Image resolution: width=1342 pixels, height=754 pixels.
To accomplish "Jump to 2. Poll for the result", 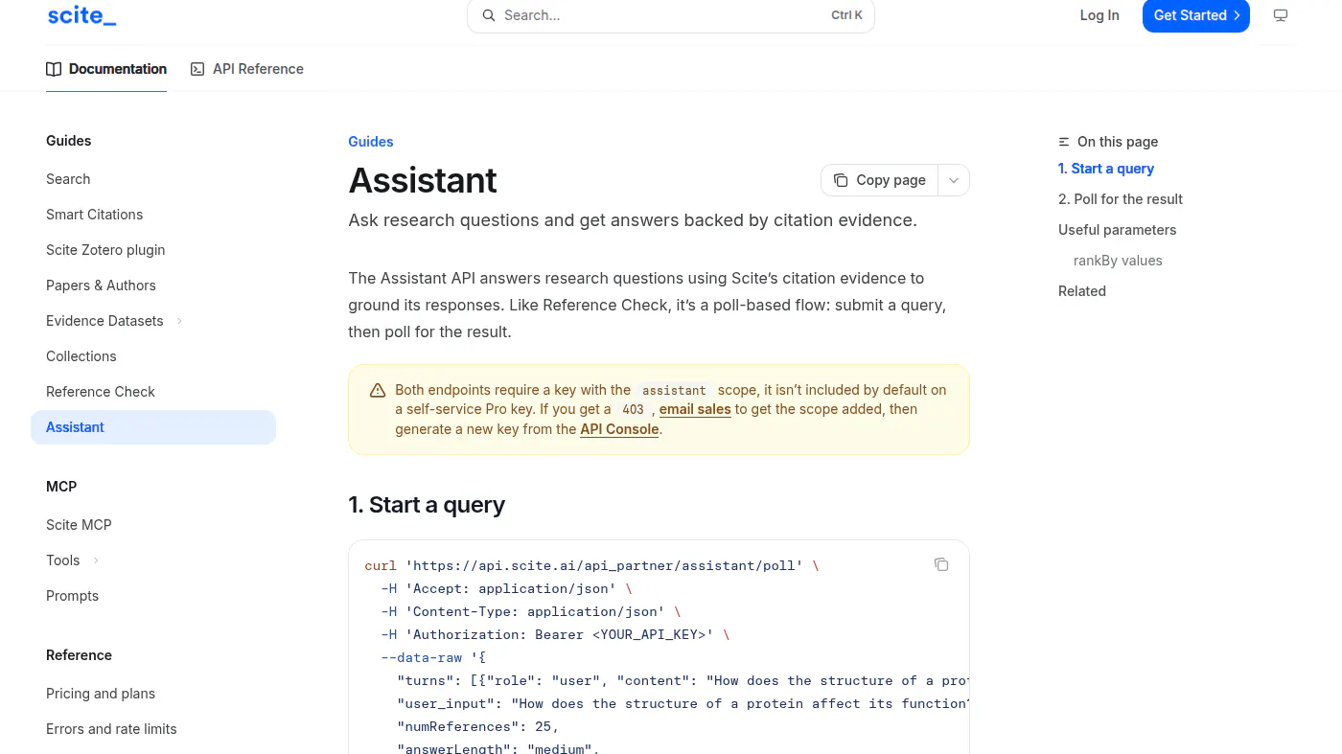I will pos(1121,199).
